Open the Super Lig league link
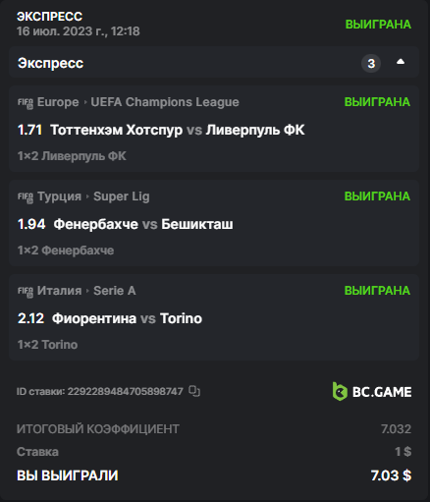430x502 pixels. 122,196
